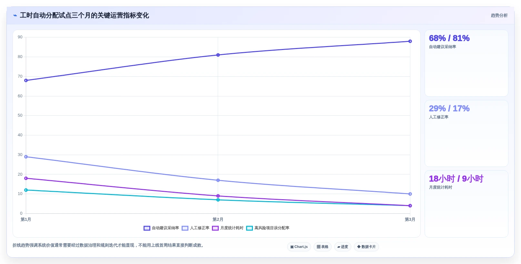Click the 18小时 / 9小时 card value
The width and height of the screenshot is (521, 264).
[x=456, y=179]
